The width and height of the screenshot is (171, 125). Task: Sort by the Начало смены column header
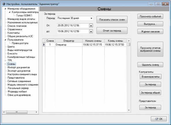click(x=93, y=41)
